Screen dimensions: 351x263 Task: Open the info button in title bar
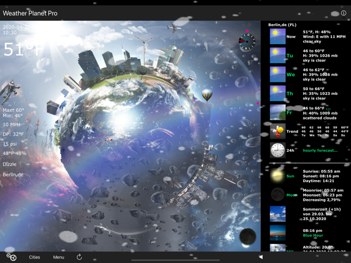(343, 13)
